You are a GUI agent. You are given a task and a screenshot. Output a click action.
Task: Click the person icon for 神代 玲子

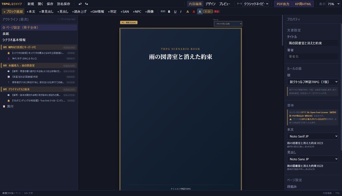[x=9, y=59]
